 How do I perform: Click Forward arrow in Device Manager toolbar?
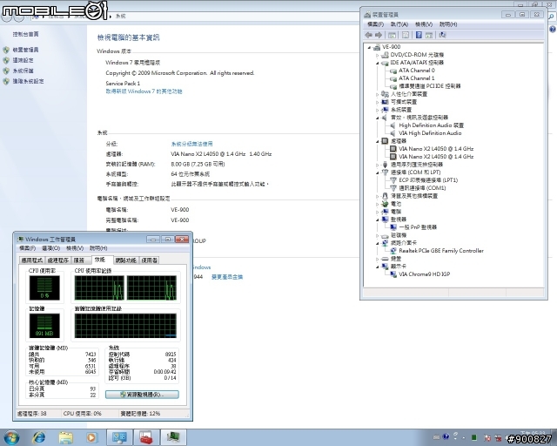[379, 35]
